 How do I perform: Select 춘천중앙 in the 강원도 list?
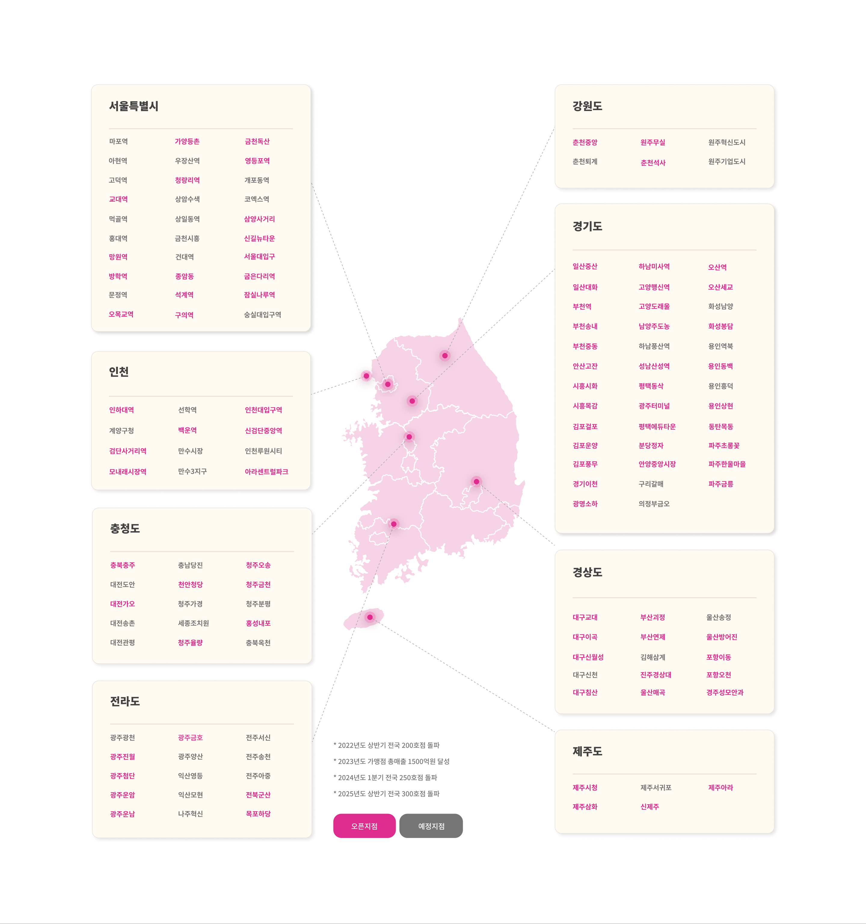click(x=585, y=142)
